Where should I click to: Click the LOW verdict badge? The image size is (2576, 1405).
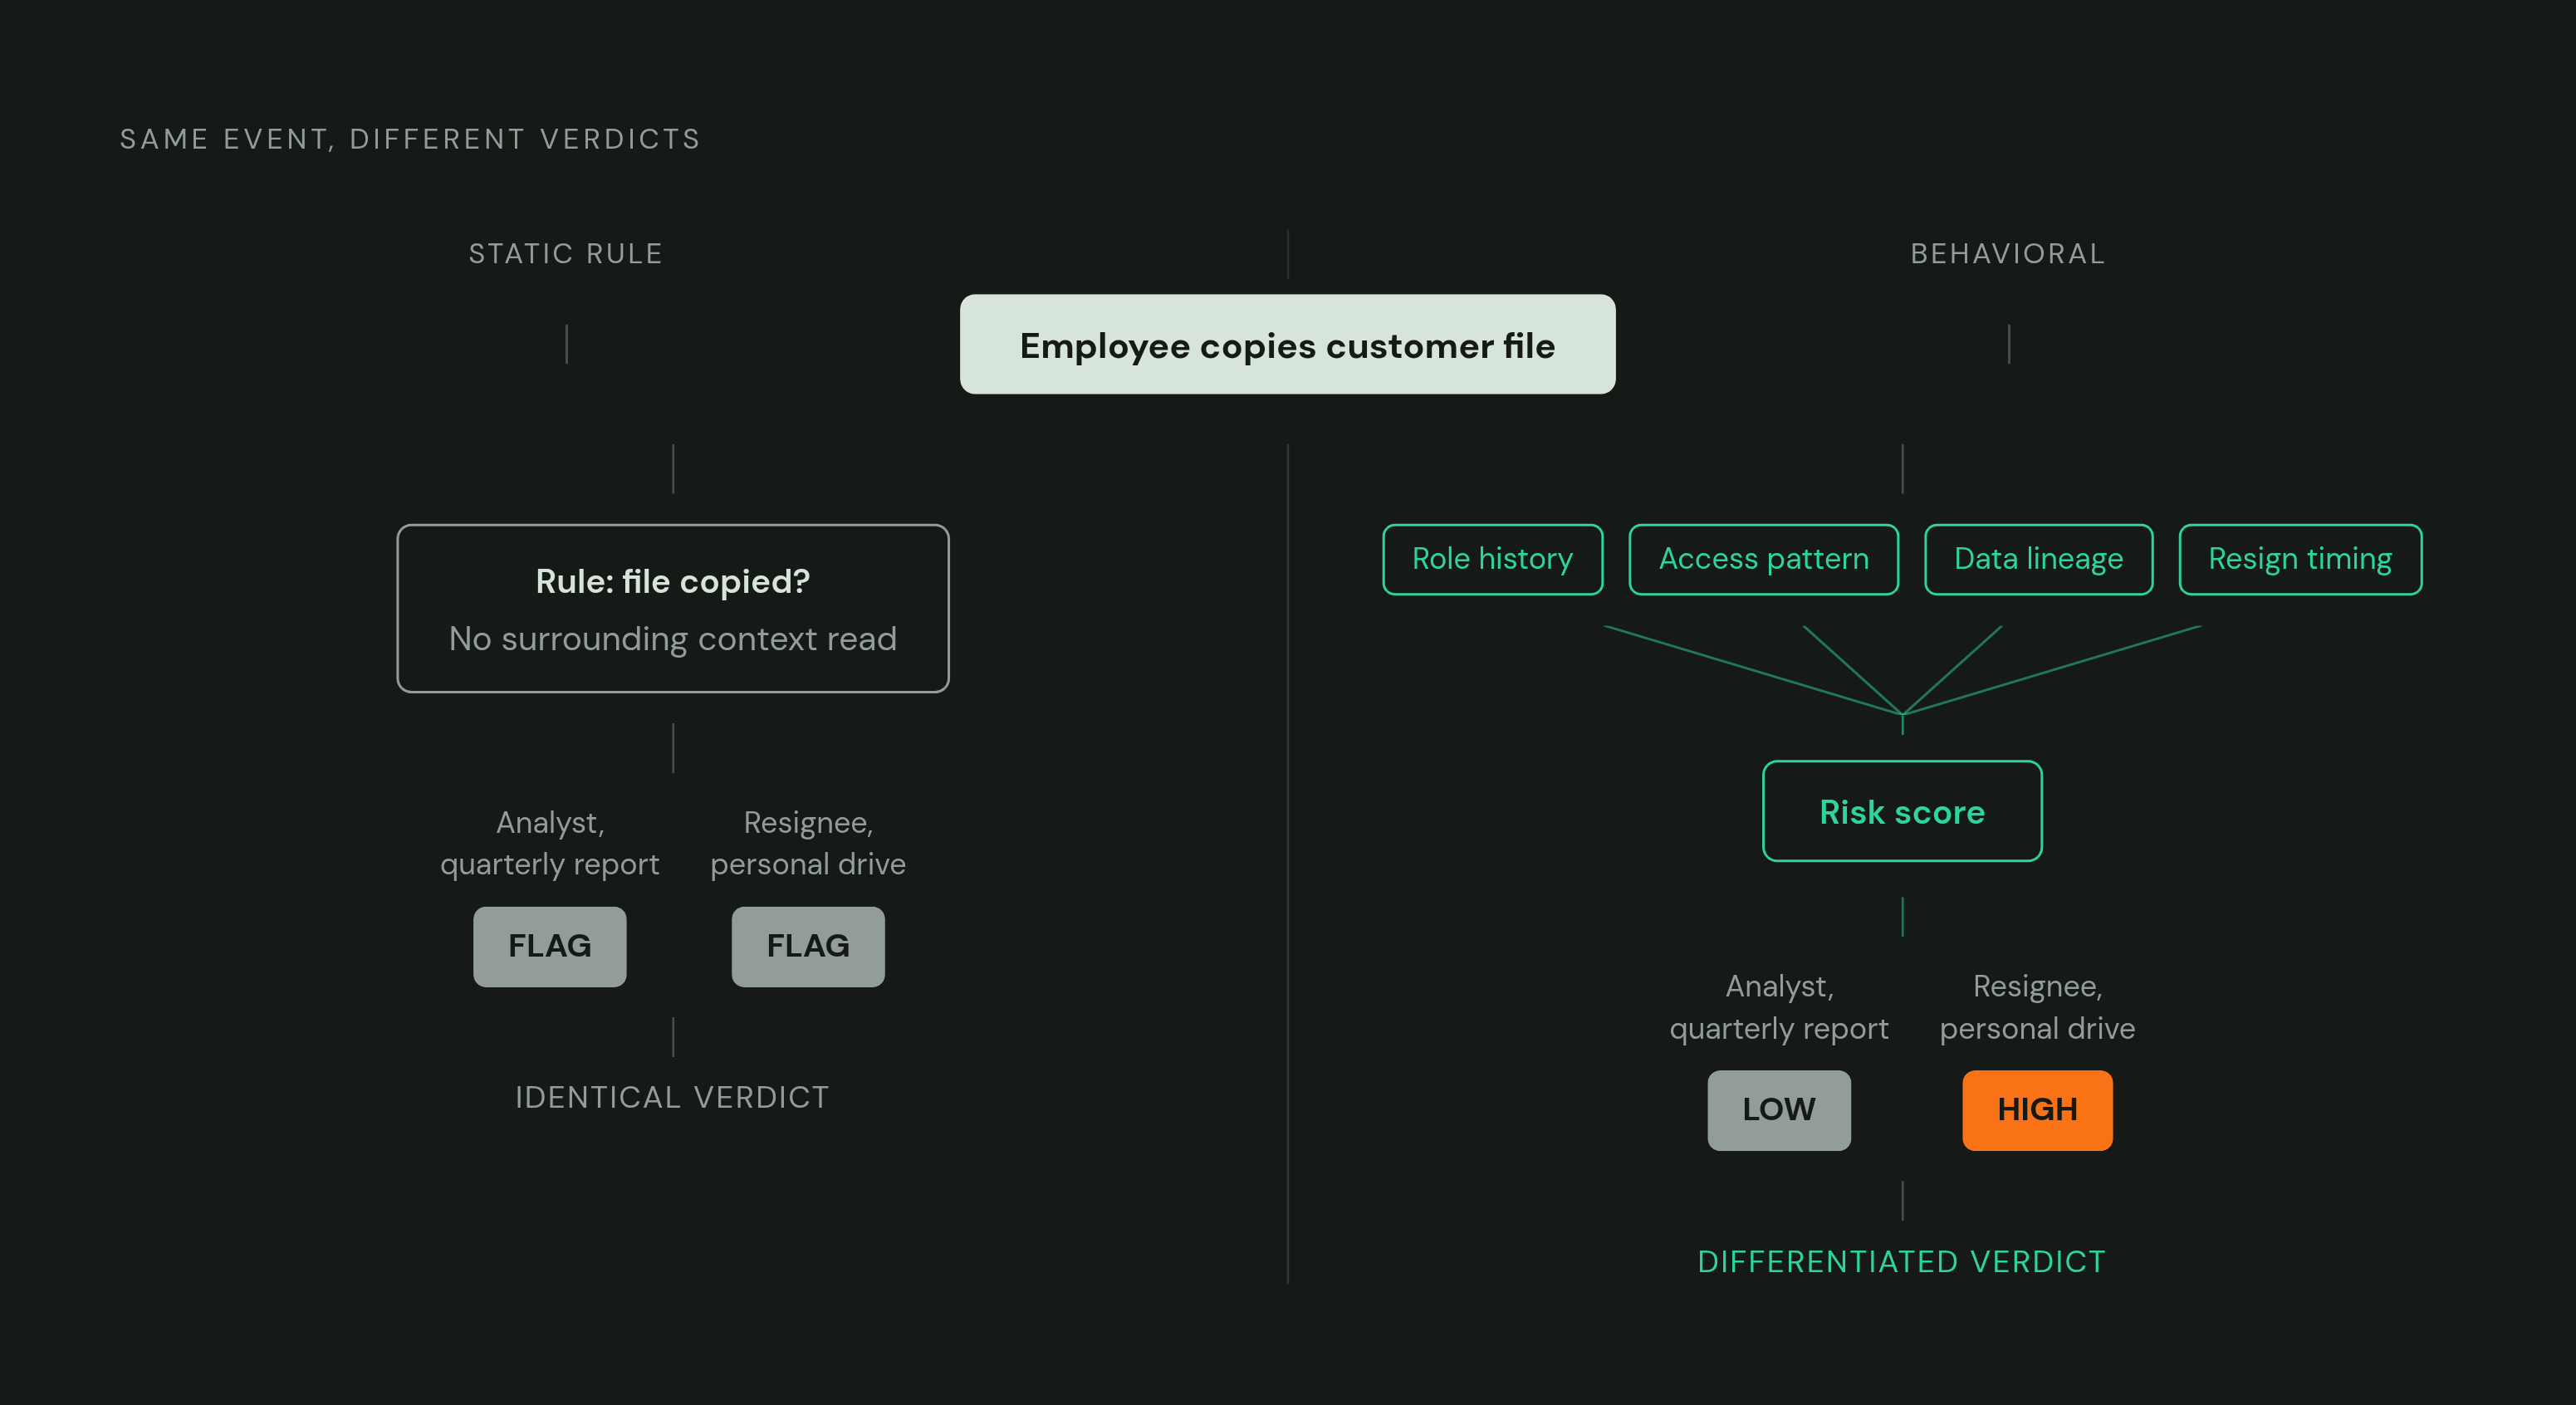tap(1779, 1110)
